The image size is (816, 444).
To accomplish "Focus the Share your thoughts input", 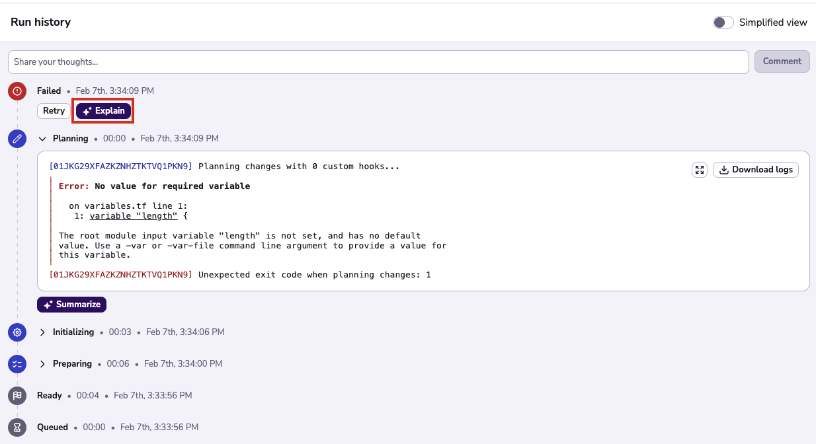I will pyautogui.click(x=378, y=62).
